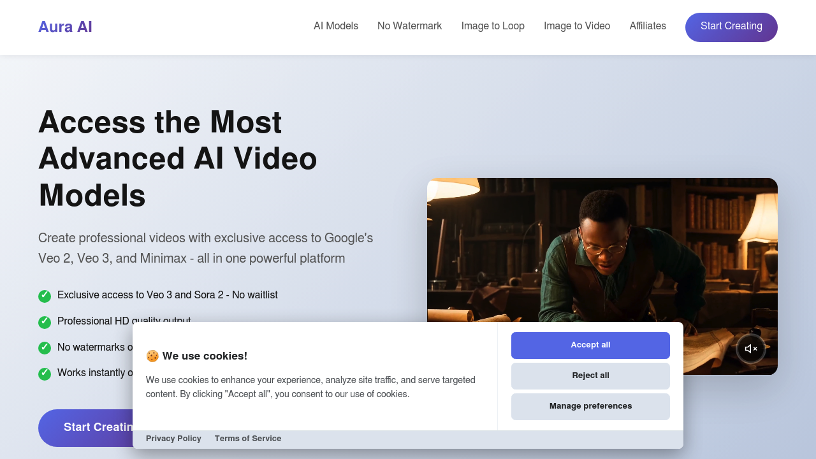Click the cookie emoji in the banner

(152, 356)
